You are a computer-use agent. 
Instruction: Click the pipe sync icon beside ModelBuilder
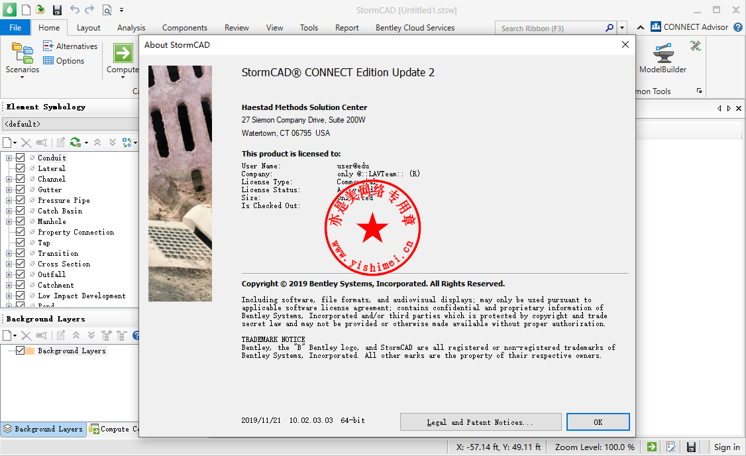[696, 46]
